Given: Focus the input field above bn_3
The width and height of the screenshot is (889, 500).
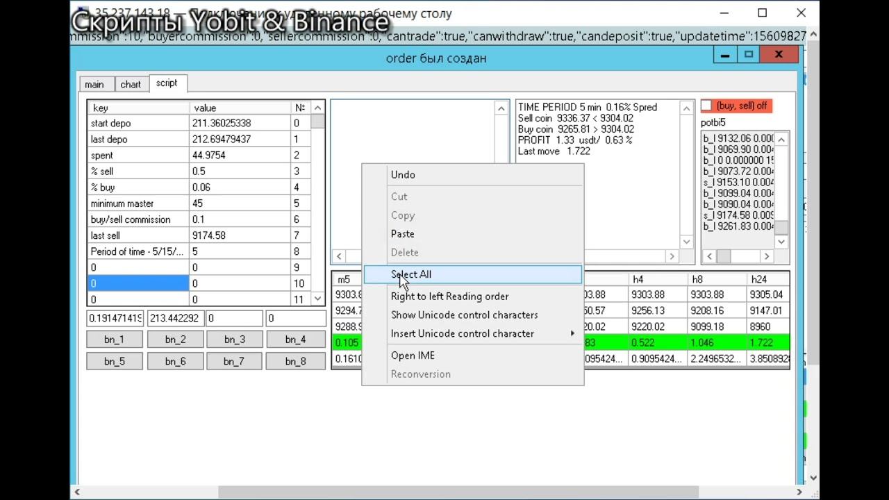Looking at the screenshot, I should click(235, 319).
